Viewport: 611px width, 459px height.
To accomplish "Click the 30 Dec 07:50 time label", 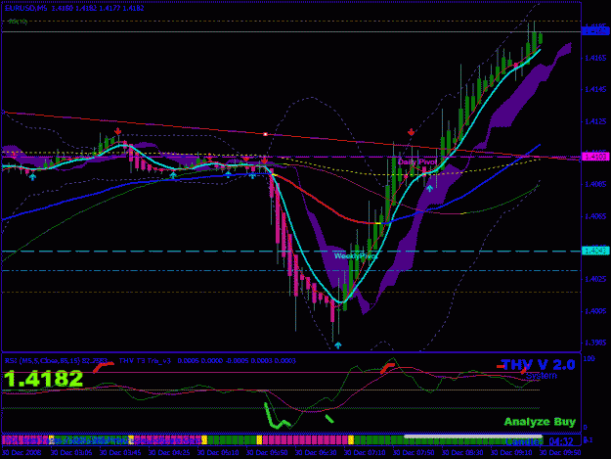I will (x=414, y=453).
